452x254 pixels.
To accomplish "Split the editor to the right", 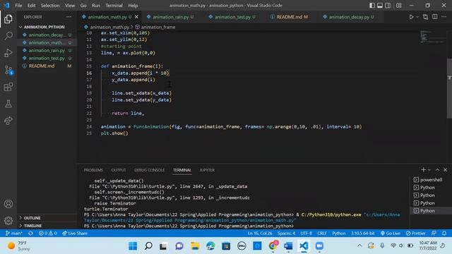I will pyautogui.click(x=435, y=17).
